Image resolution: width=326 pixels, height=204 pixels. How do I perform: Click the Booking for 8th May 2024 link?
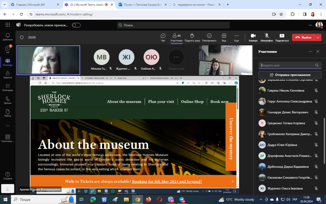167,182
